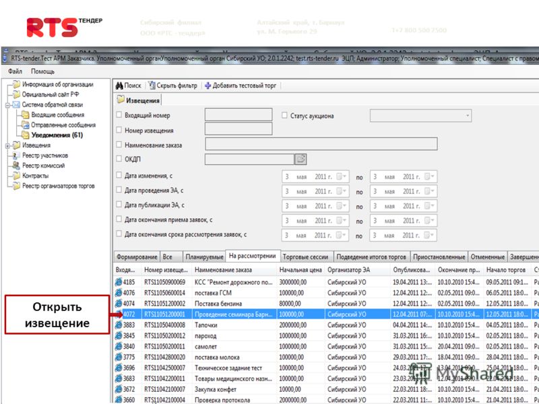Open the Статус аукциона dropdown
This screenshot has height=404, width=539.
(467, 116)
